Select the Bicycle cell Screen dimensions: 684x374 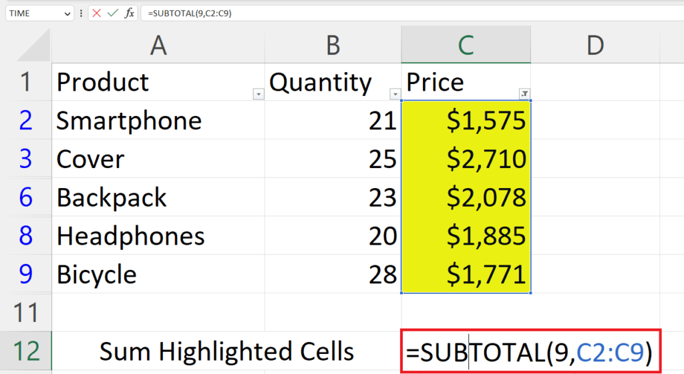(x=158, y=273)
